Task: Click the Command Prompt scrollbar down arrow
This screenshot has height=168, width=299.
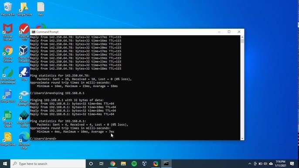Action: click(242, 138)
